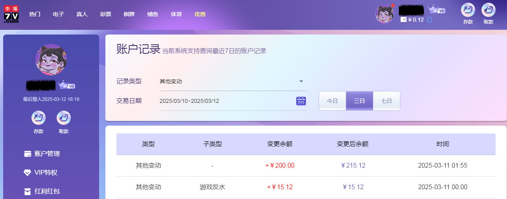The height and width of the screenshot is (199, 507).
Task: Open the calendar date picker icon
Action: 301,101
